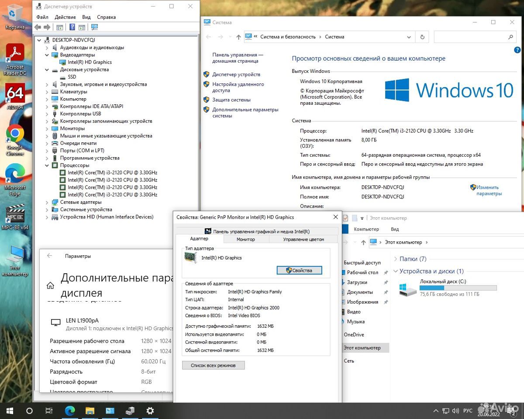Screen dimensions: 524x419
Task: Open the Файл menu in Device Manager
Action: [x=42, y=17]
